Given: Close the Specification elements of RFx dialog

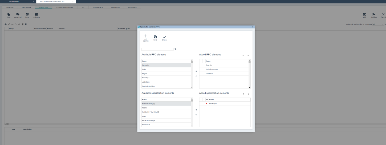Looking at the screenshot, I should pos(253,27).
